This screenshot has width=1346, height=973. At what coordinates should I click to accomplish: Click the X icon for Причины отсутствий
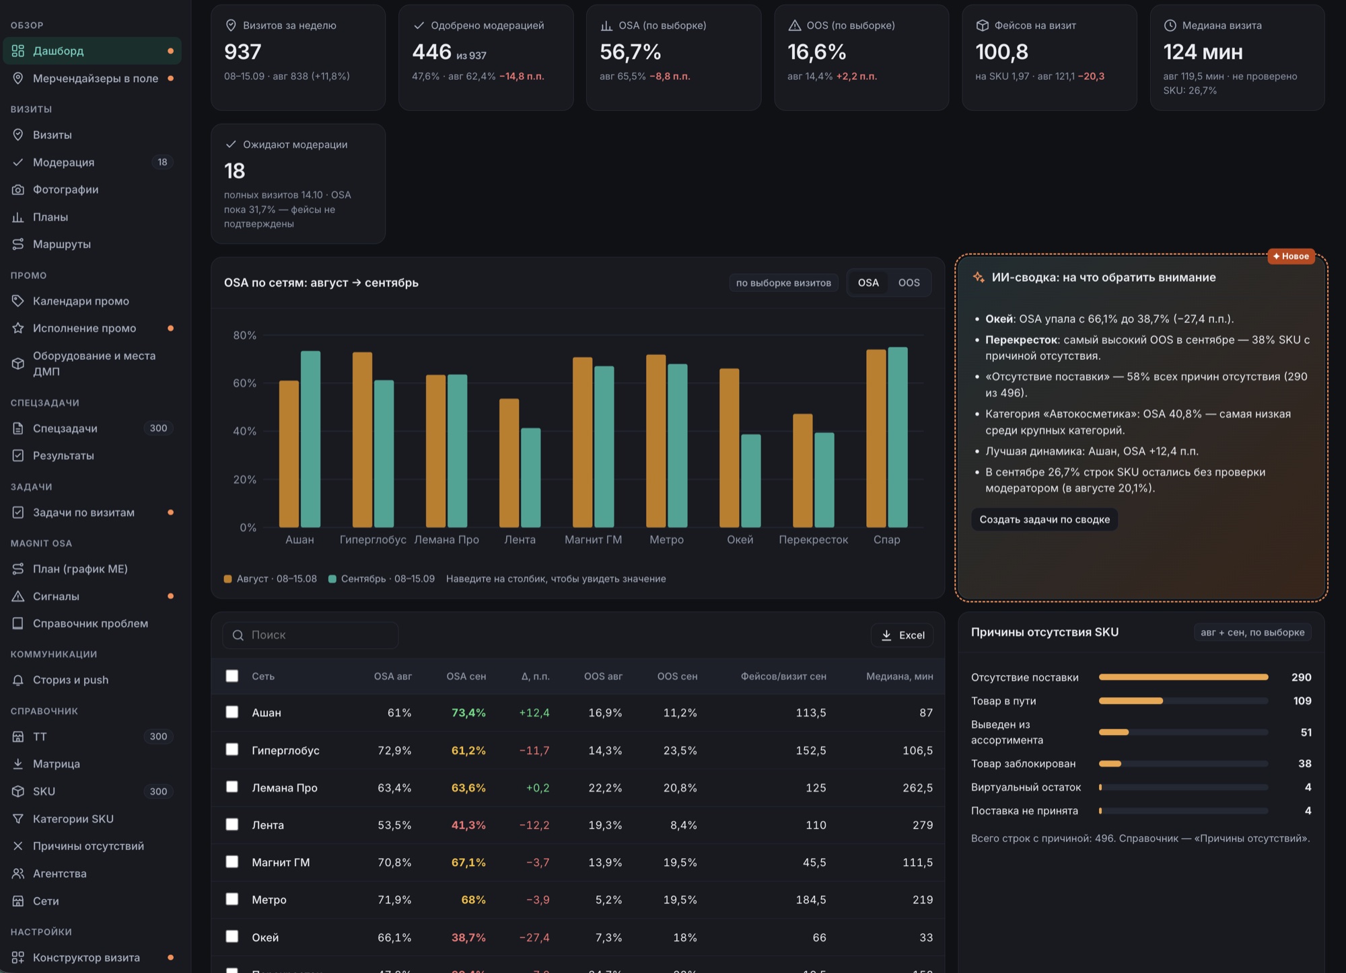coord(18,846)
